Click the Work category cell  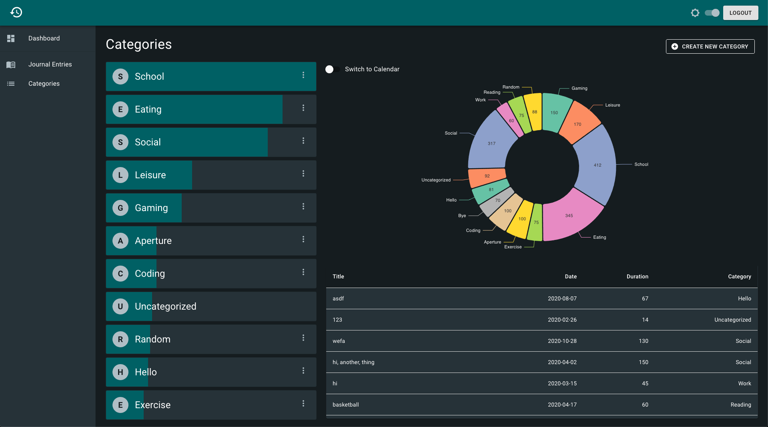click(x=745, y=383)
